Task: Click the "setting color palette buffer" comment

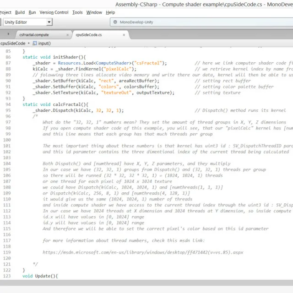Action: click(x=234, y=87)
